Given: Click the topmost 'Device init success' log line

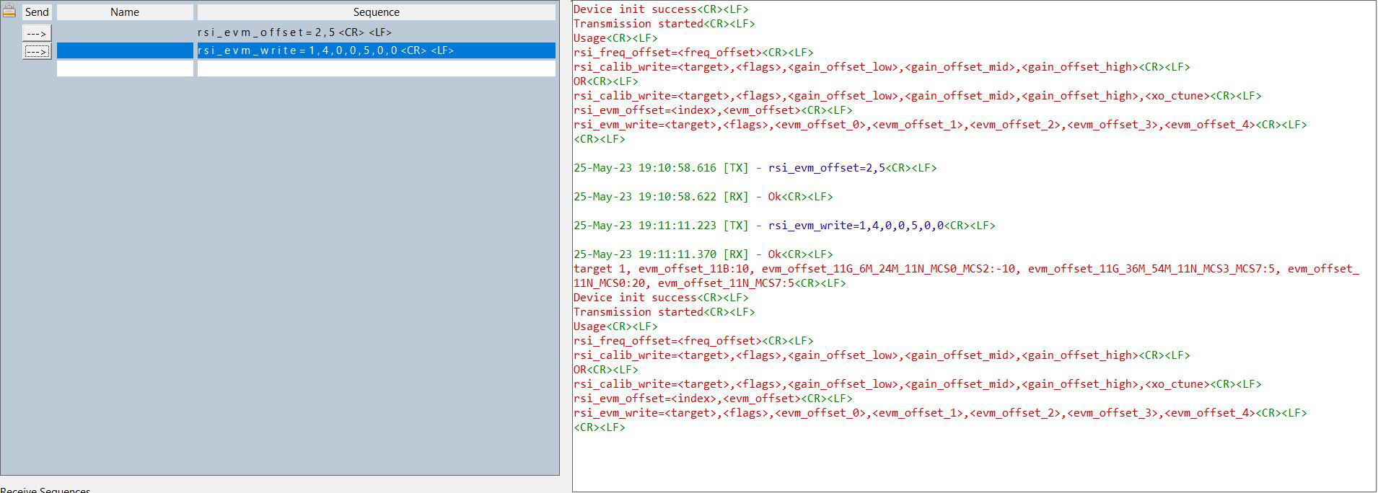Looking at the screenshot, I should tap(660, 9).
